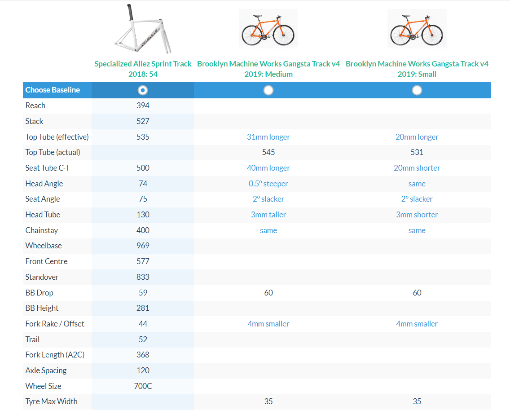The width and height of the screenshot is (510, 410).
Task: Open Specialized Allez Sprint Track 2018: 54 link
Action: [143, 69]
